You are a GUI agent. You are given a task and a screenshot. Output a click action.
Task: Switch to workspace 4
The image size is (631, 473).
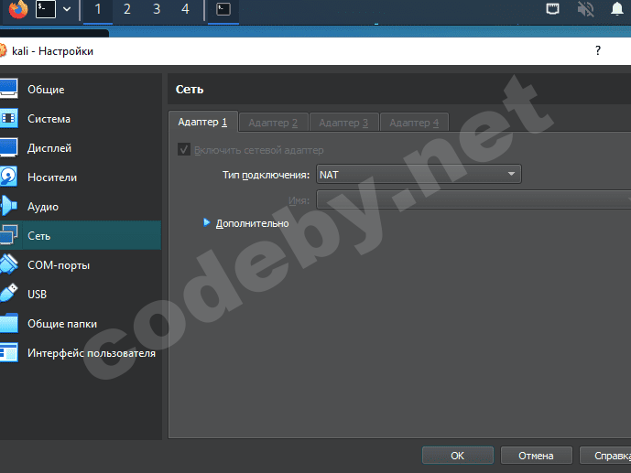click(186, 9)
